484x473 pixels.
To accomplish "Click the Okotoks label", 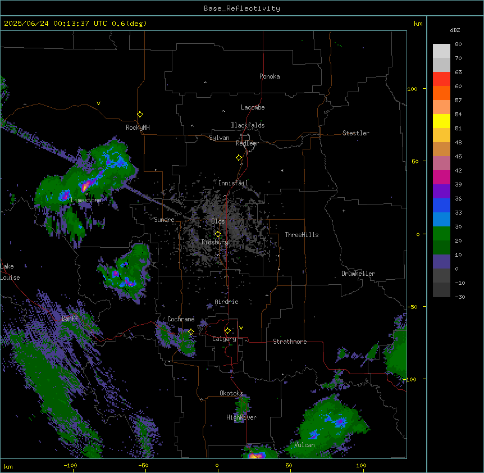I will coord(231,393).
